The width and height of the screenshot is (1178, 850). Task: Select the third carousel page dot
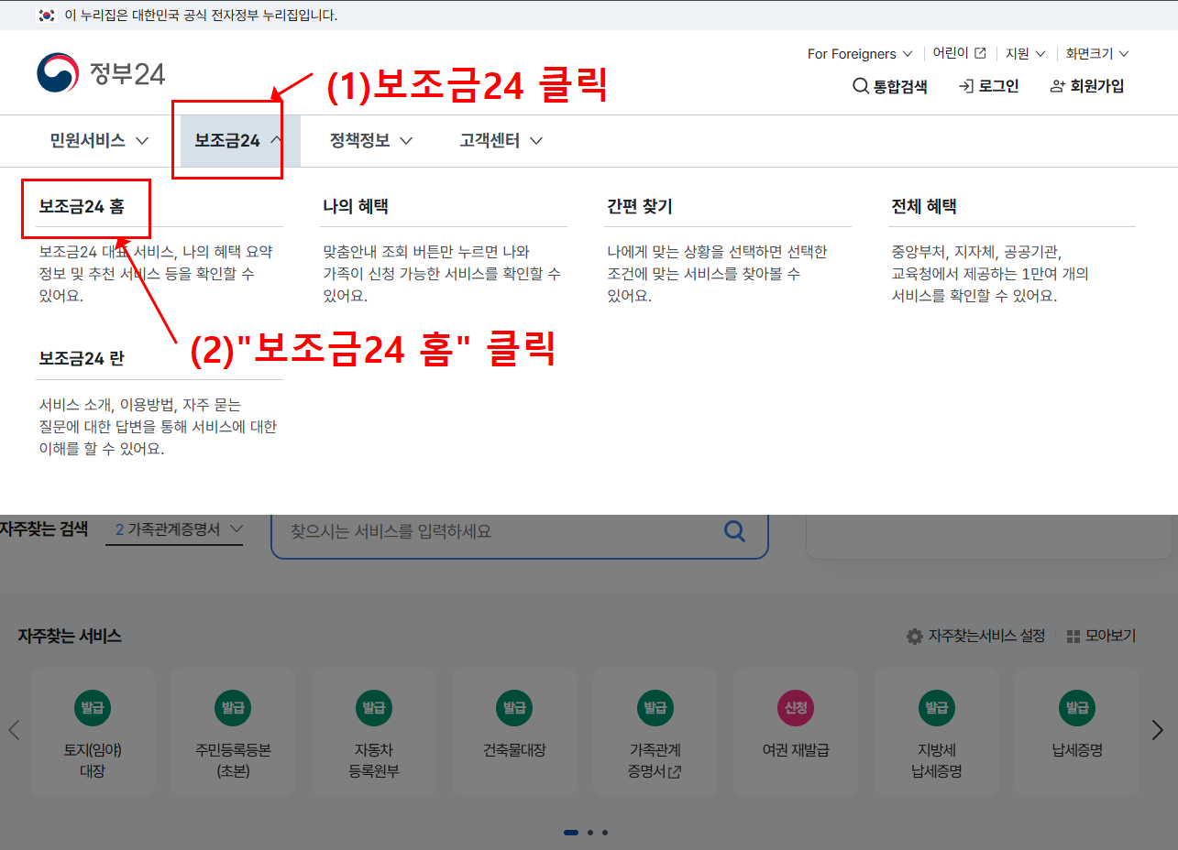coord(605,833)
